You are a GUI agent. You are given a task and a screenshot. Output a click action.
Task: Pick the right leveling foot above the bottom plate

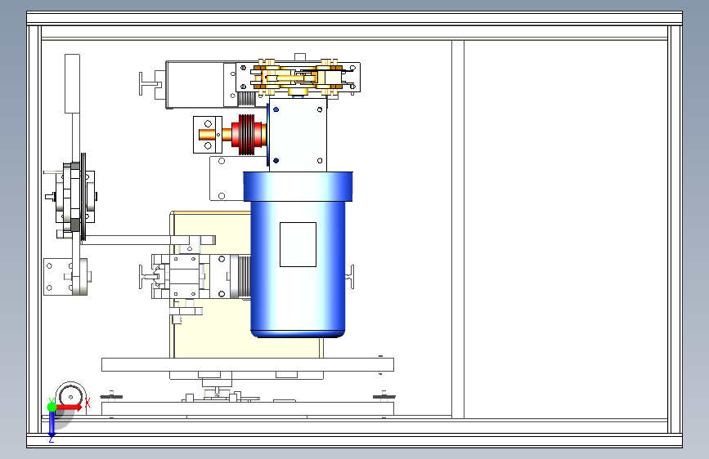(384, 396)
